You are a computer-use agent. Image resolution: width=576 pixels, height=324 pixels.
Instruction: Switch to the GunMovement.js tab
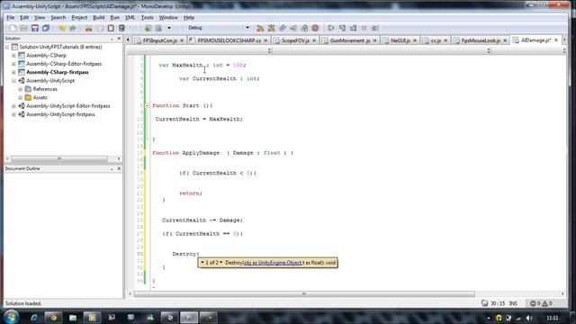click(x=350, y=40)
